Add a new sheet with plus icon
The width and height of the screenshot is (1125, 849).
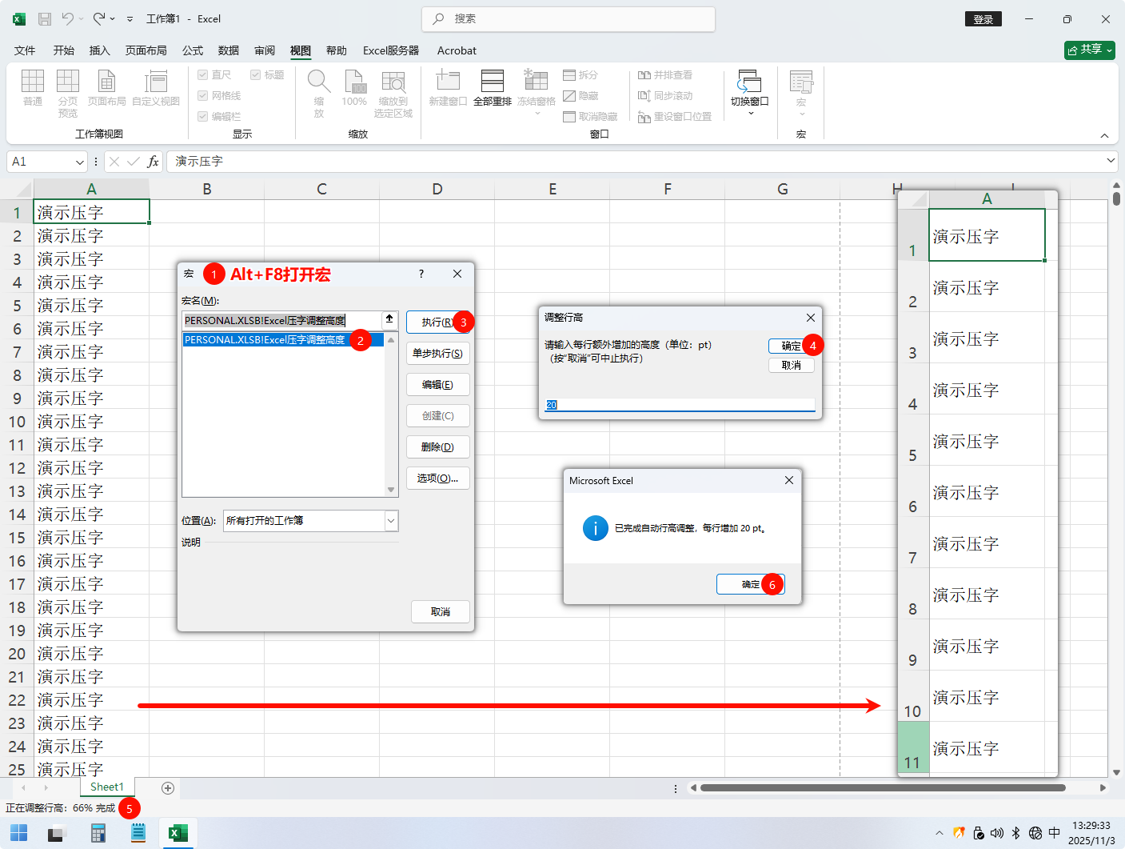click(x=168, y=788)
